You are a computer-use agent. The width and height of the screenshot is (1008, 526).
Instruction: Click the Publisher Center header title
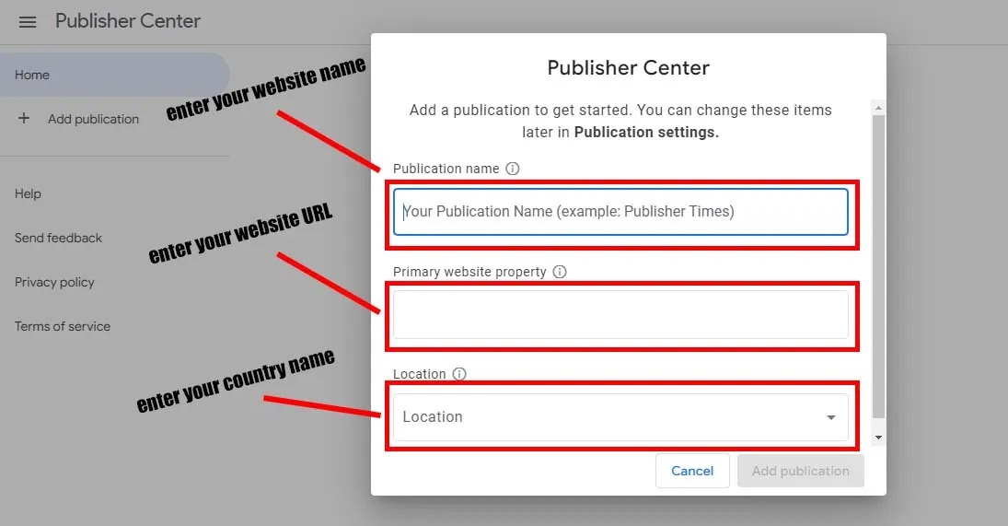coord(128,21)
